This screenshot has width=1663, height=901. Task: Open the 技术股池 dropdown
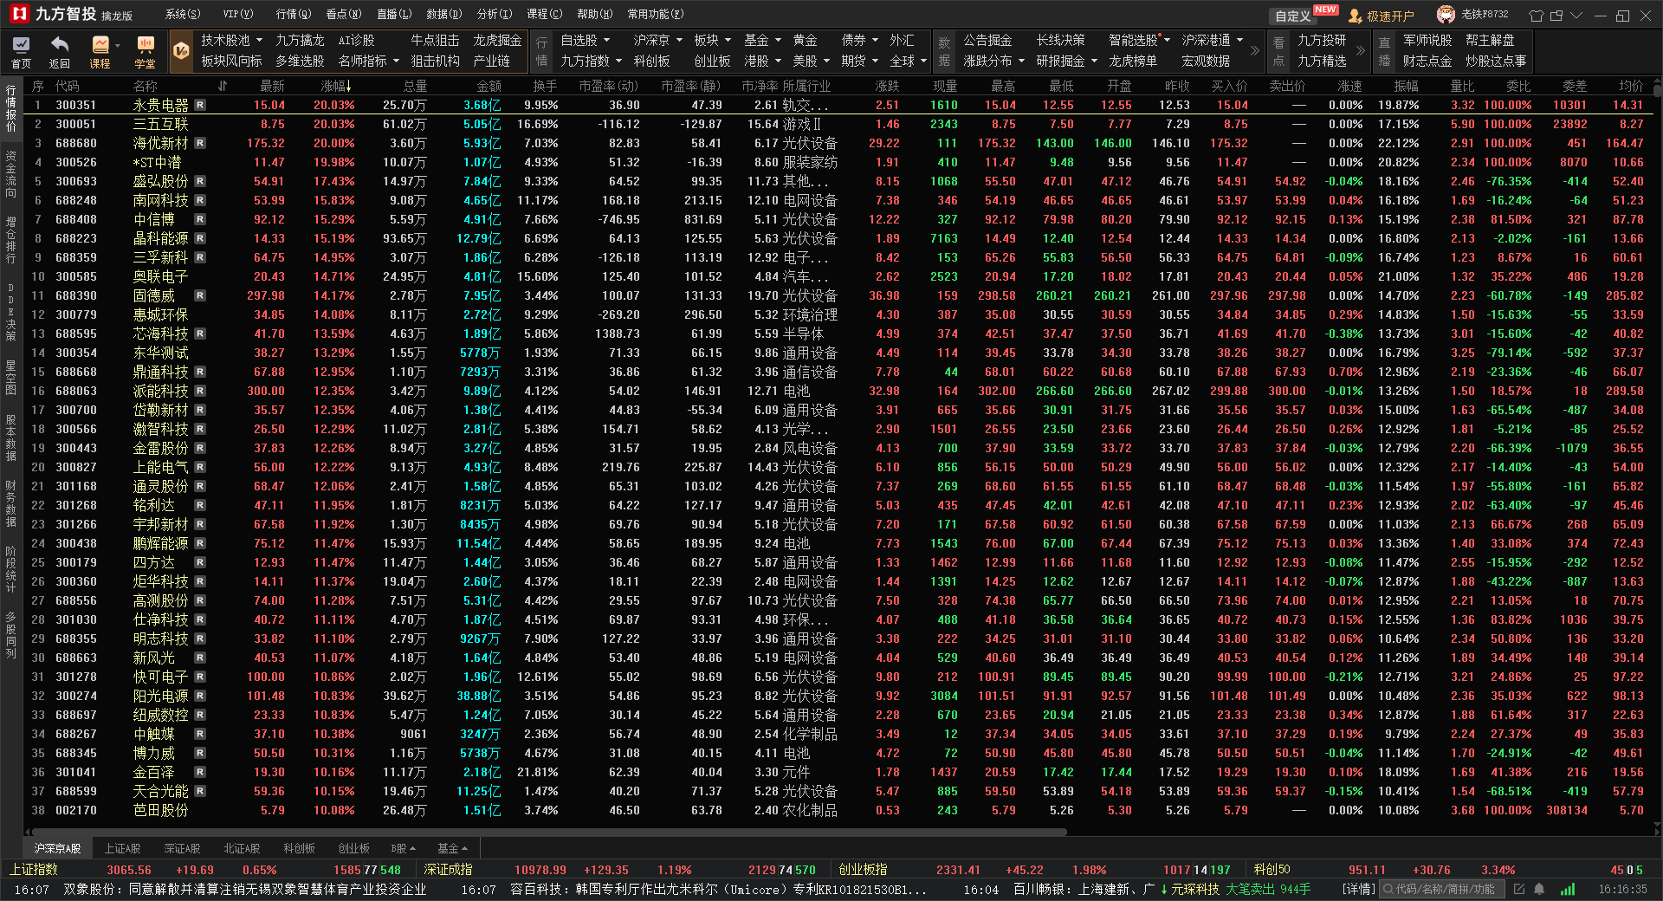[231, 40]
